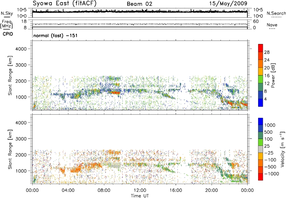Click the 'Time UT' axis title
This screenshot has height=198, width=286.
(140, 196)
